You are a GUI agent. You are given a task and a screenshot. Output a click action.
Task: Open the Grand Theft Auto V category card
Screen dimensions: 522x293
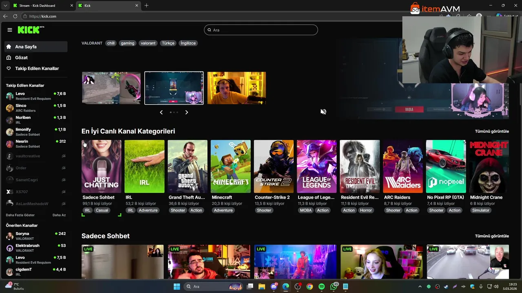coord(188,166)
